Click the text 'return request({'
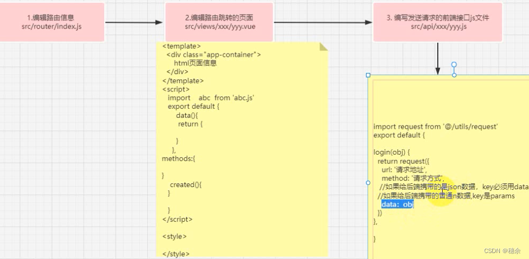Screen dimensions: 529x259 tap(403, 161)
